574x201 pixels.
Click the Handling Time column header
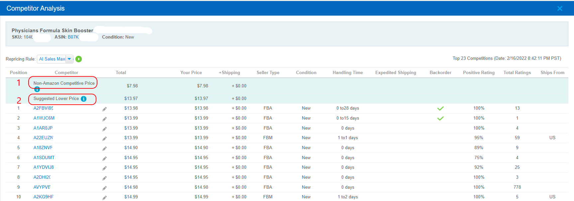[x=348, y=72]
